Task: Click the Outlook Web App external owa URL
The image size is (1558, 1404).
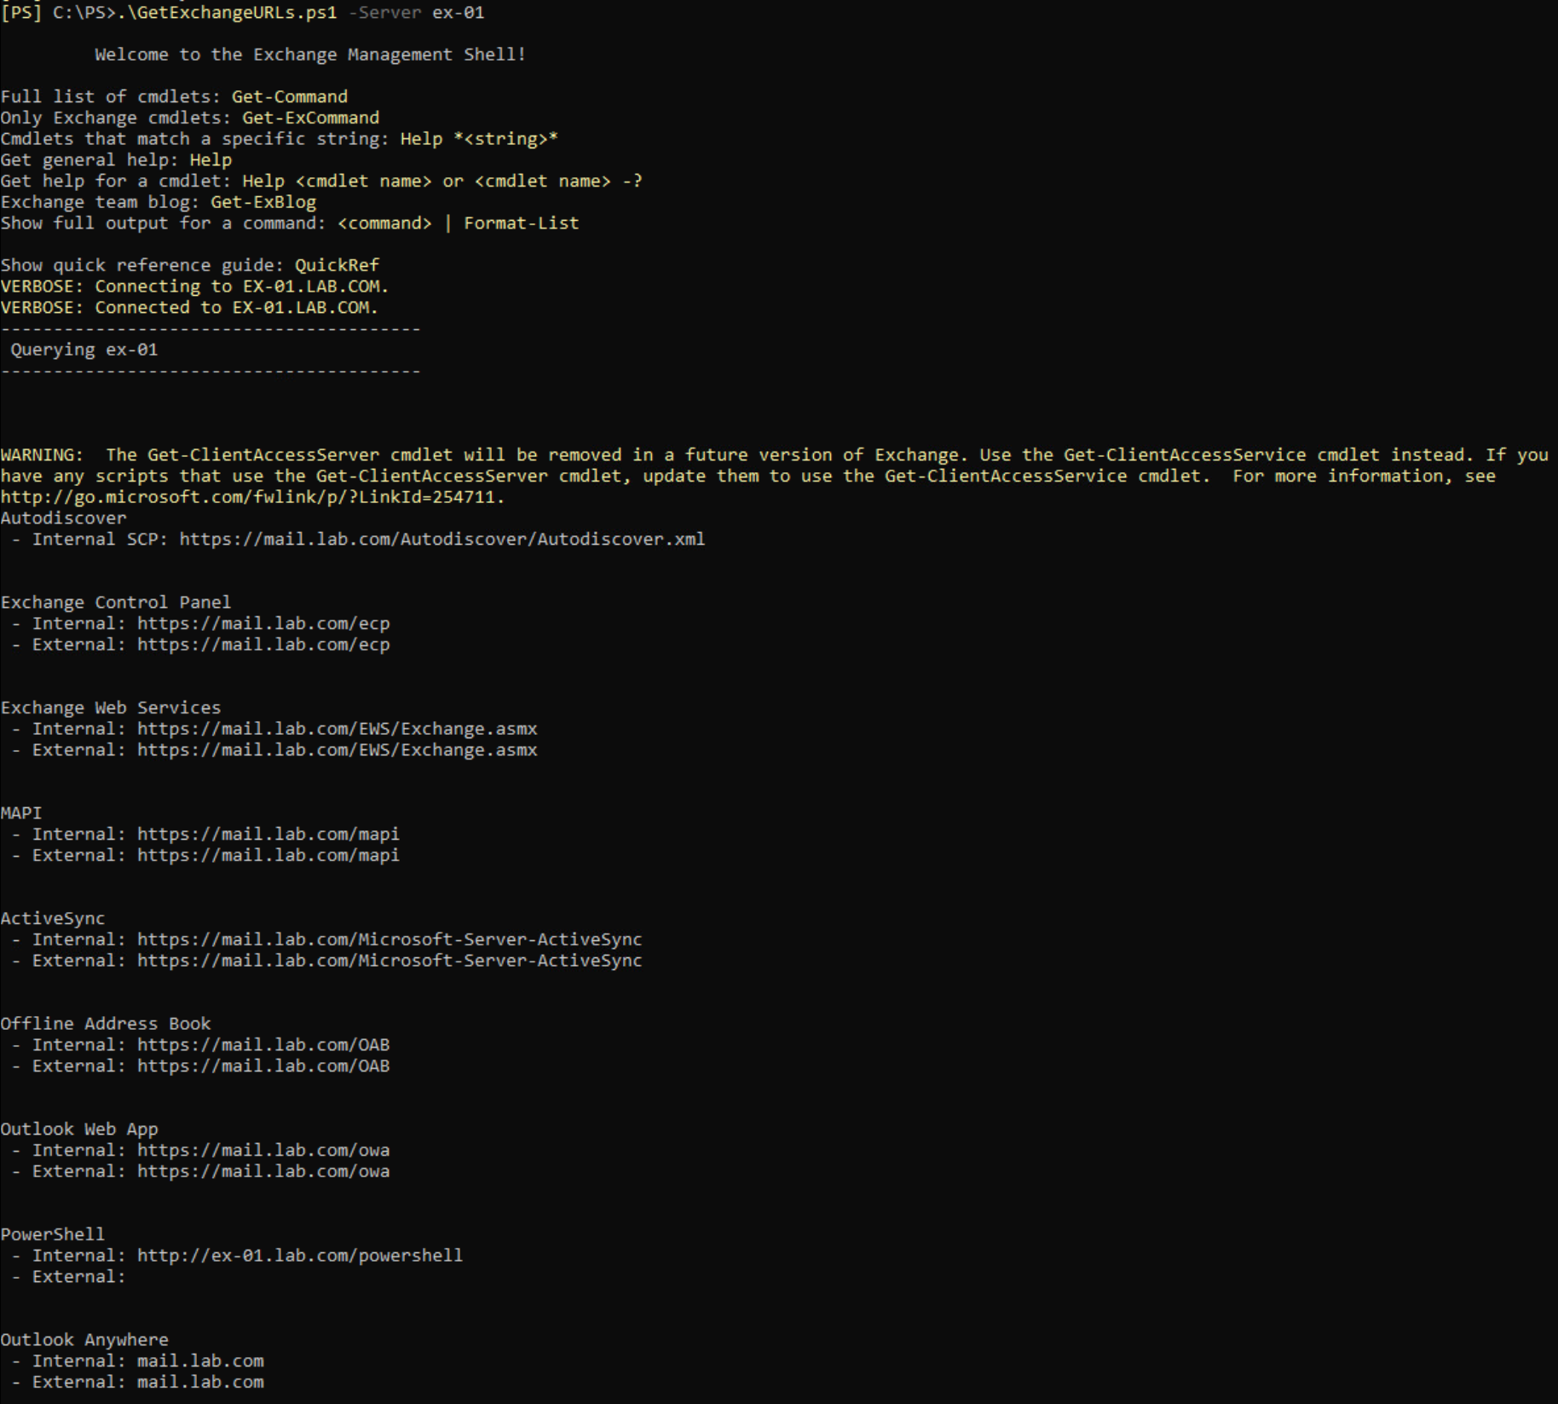Action: [263, 1171]
